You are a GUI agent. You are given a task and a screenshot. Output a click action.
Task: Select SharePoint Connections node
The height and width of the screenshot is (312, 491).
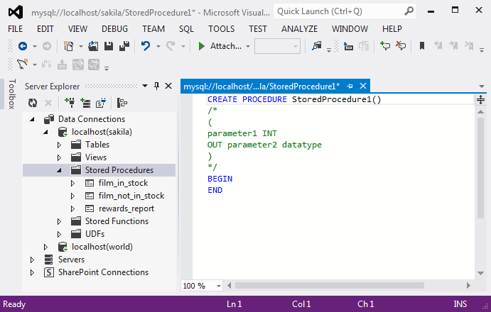[103, 272]
